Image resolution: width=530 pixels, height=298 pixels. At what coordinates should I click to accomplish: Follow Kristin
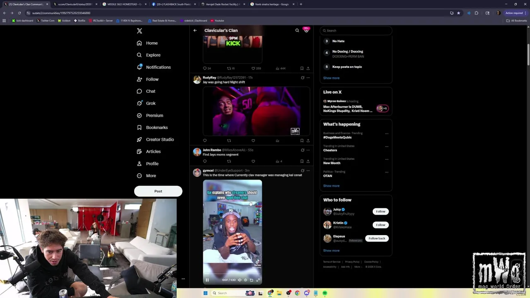coord(381,225)
